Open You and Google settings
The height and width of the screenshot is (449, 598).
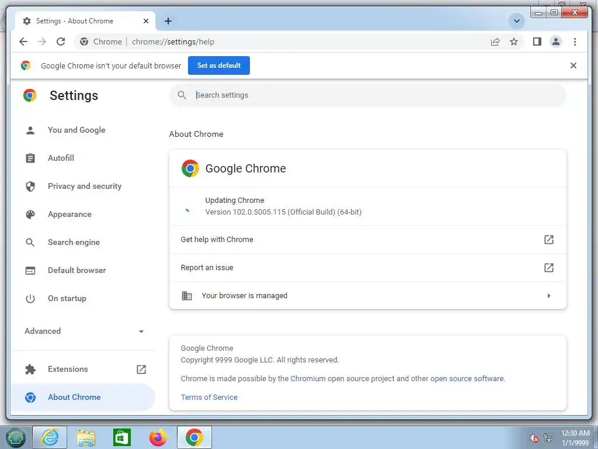[84, 130]
